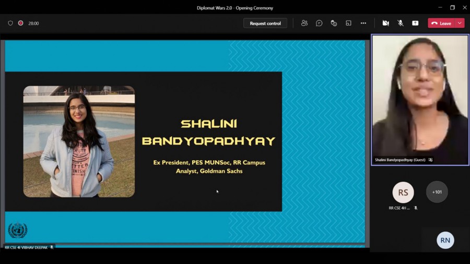Open the rooms icon in meeting toolbar

pos(348,23)
